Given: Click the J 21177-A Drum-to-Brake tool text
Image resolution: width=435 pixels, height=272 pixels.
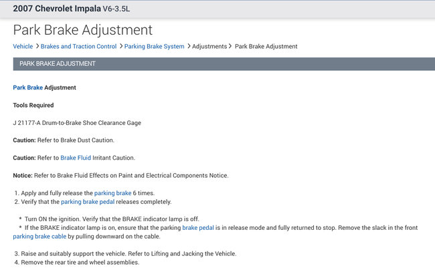Looking at the screenshot, I should click(x=77, y=122).
